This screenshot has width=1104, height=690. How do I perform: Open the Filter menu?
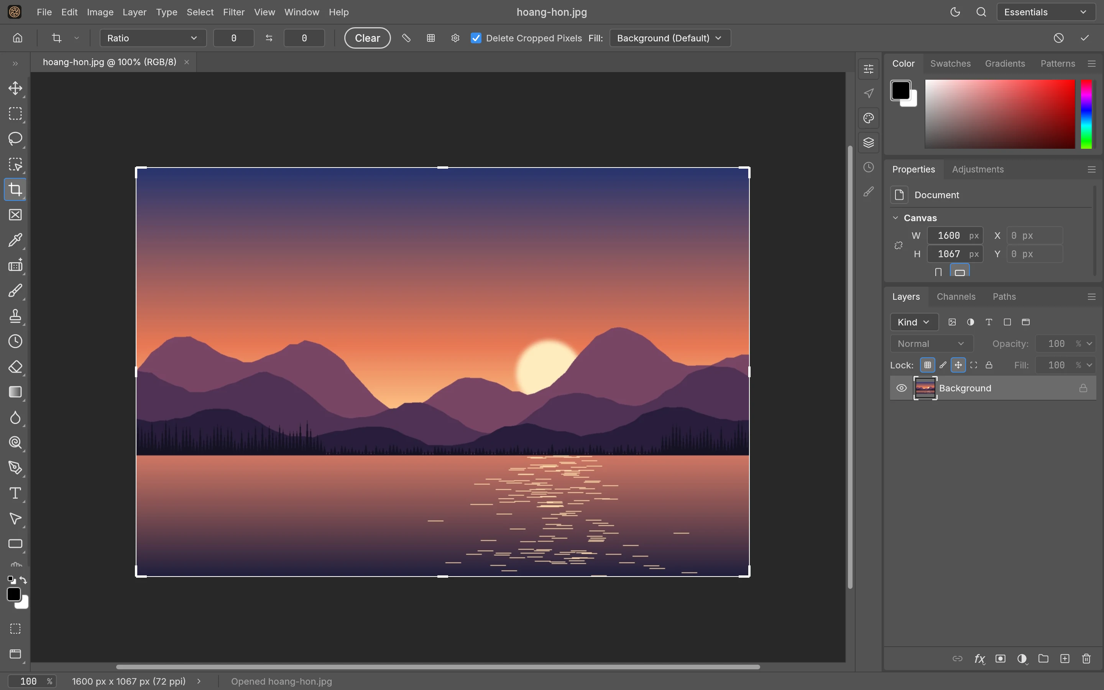click(x=233, y=12)
